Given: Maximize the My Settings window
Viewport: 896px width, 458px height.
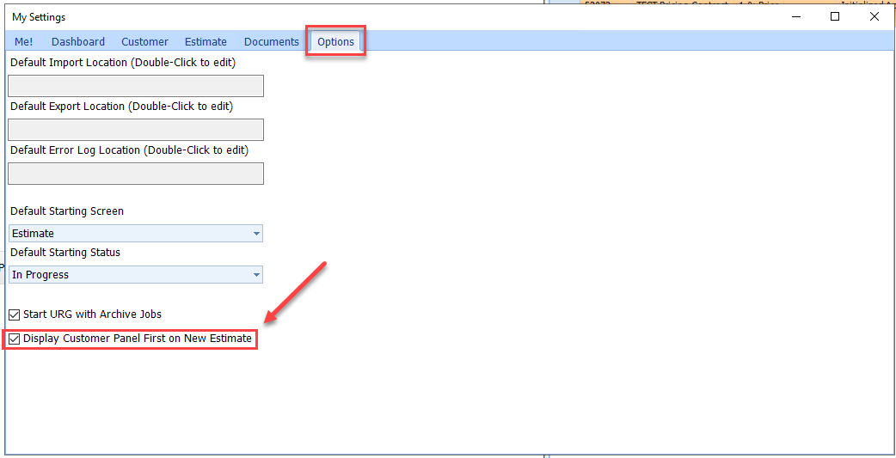Looking at the screenshot, I should coord(835,16).
